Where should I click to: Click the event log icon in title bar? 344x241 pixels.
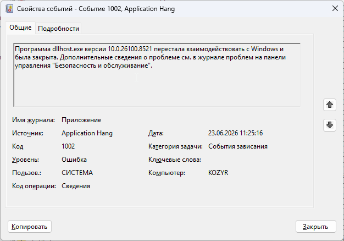9,9
